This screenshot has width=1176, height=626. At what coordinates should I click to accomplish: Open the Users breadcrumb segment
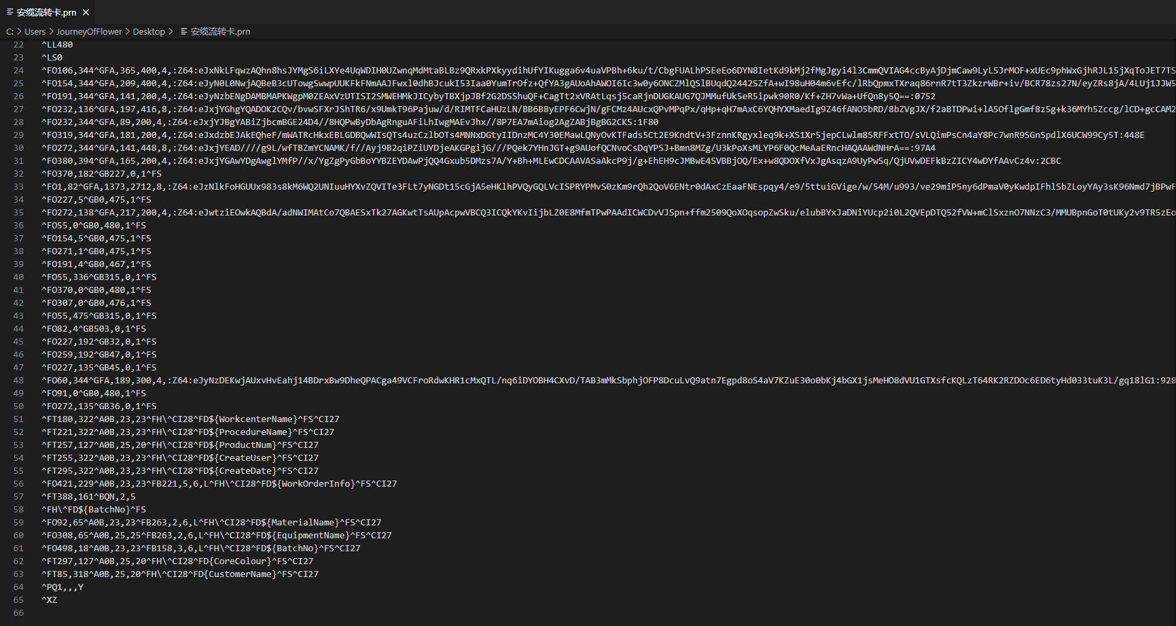point(35,31)
